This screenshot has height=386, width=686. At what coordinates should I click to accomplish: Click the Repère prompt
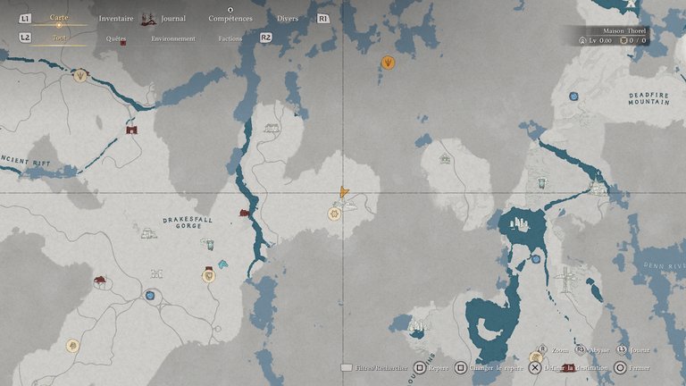[x=431, y=367]
